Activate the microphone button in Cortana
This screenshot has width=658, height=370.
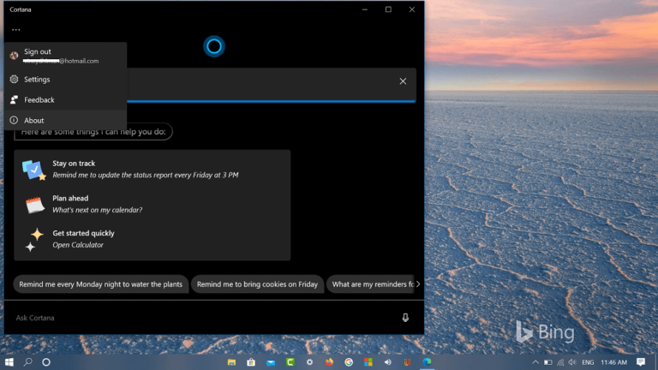405,318
